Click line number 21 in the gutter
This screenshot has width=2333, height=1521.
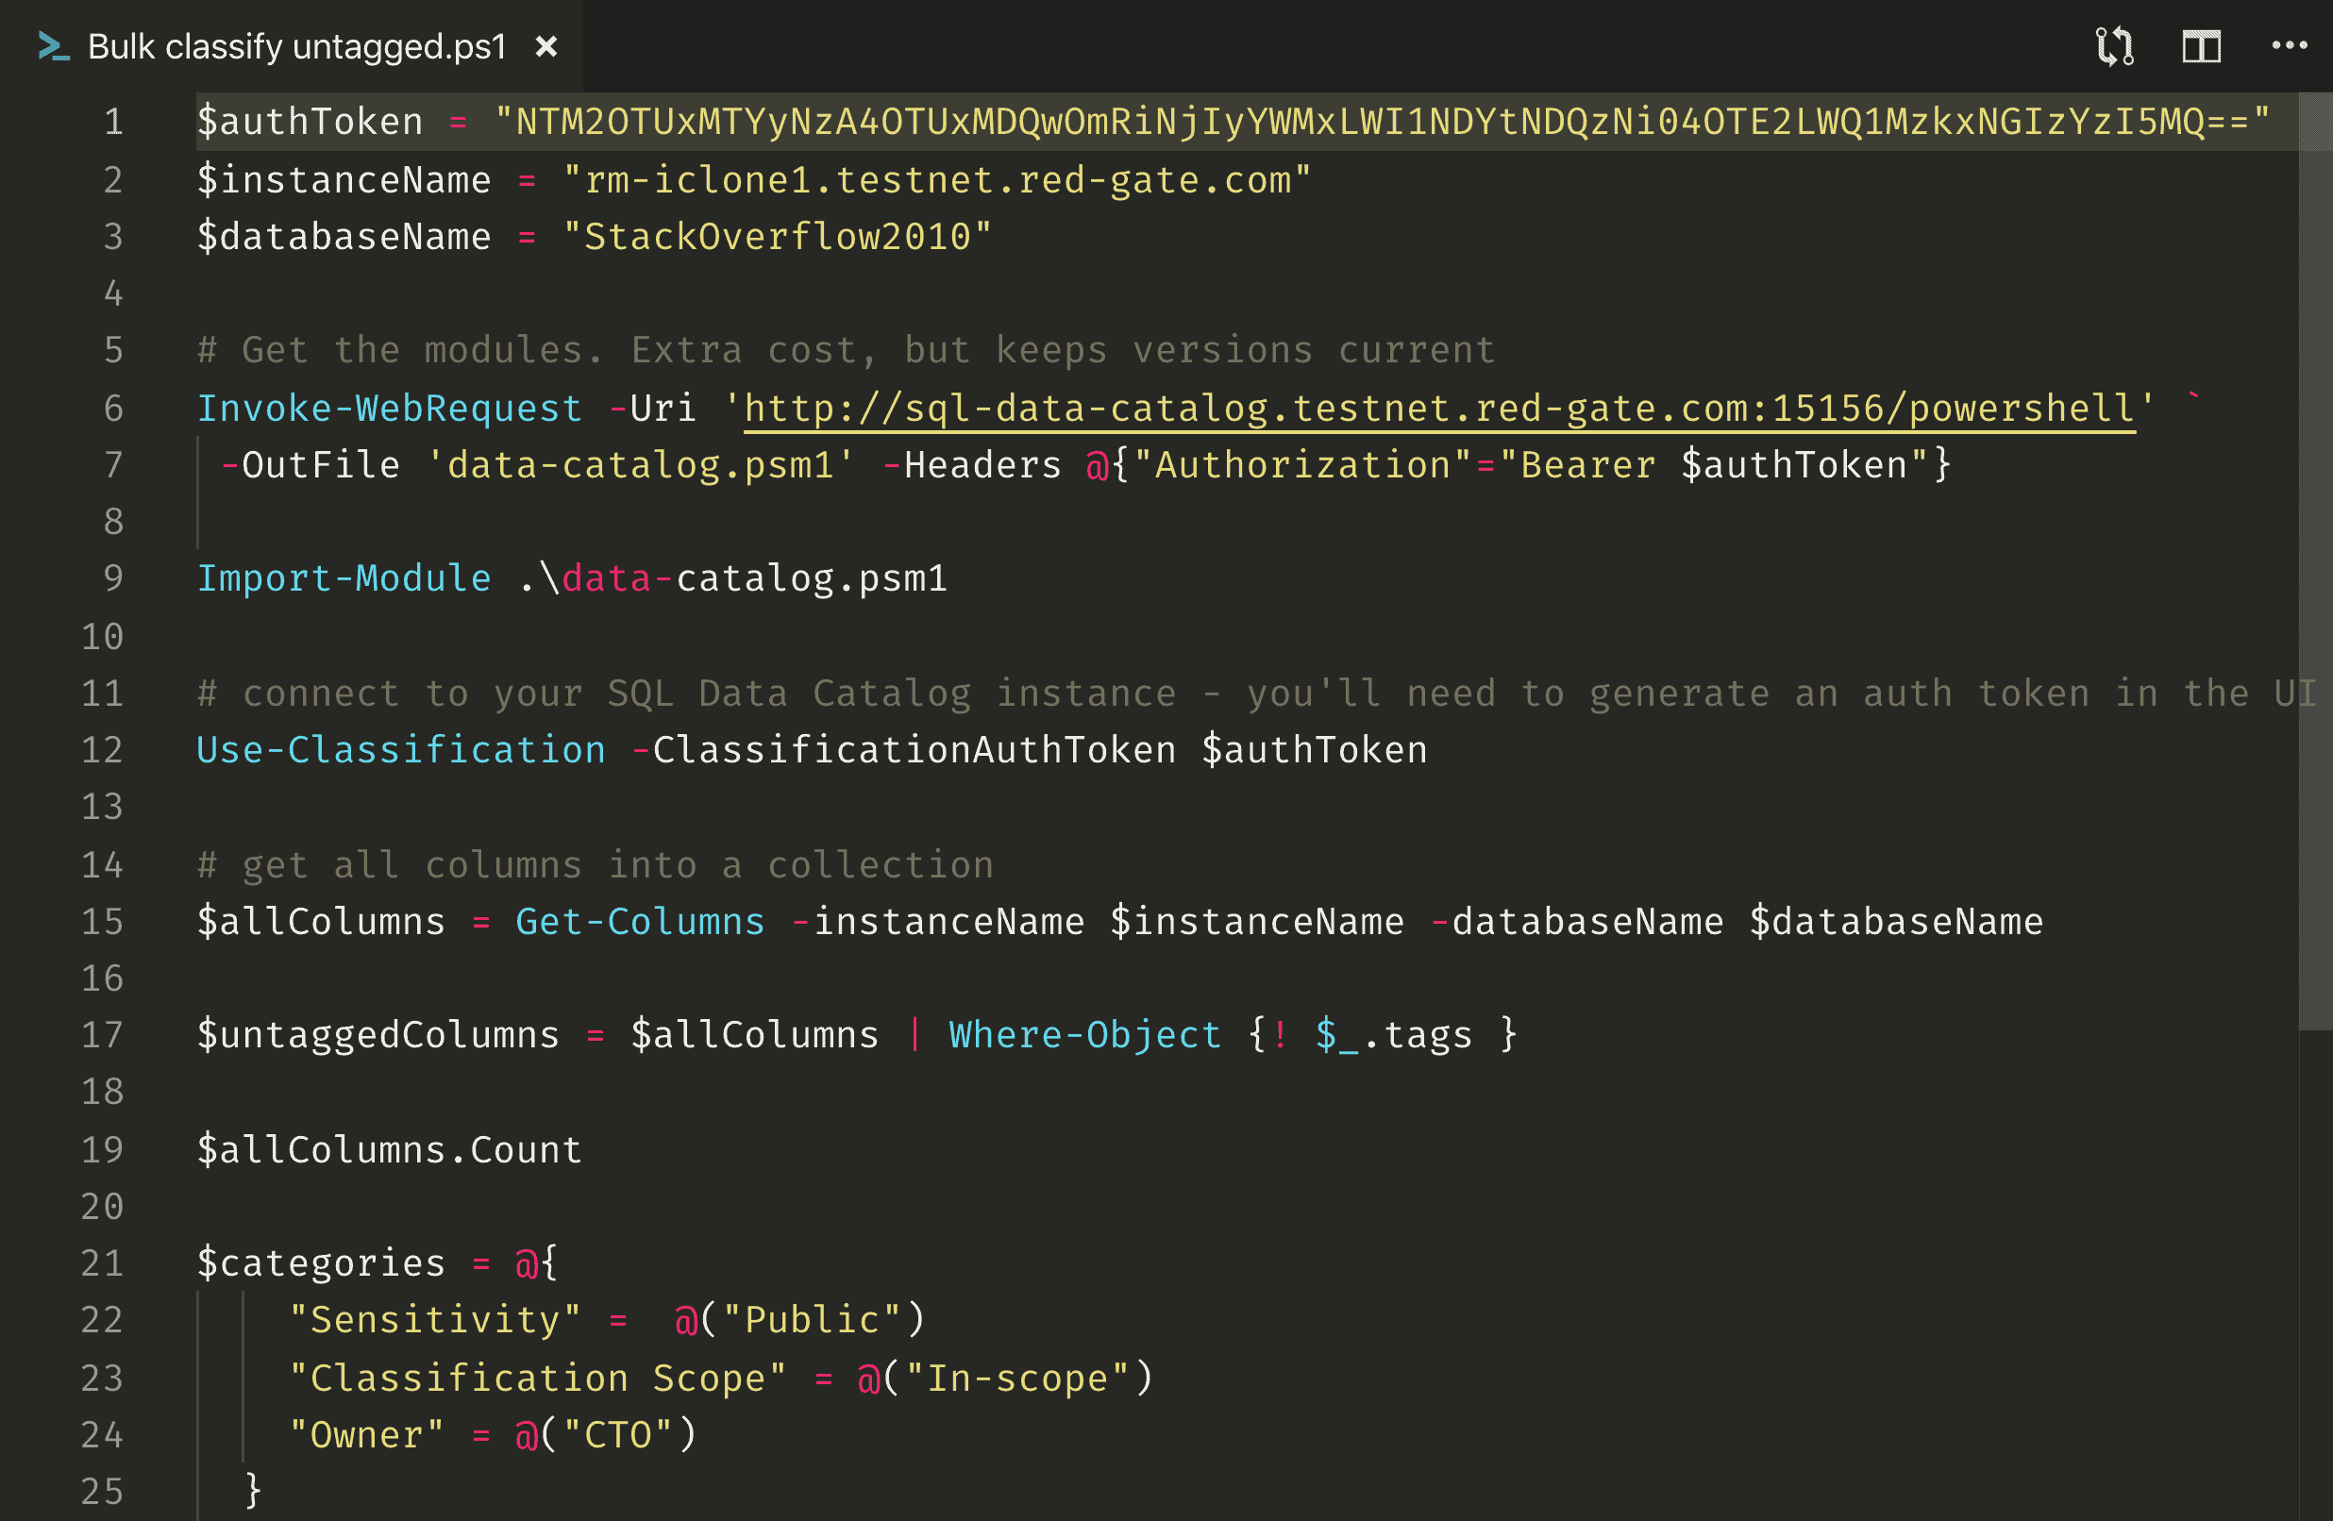pos(103,1263)
